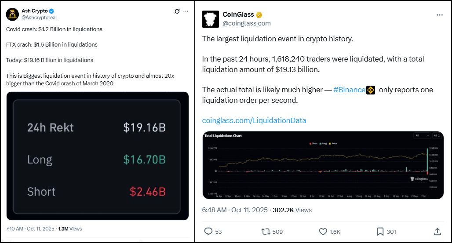Open Ash Crypto profile avatar

coord(12,14)
